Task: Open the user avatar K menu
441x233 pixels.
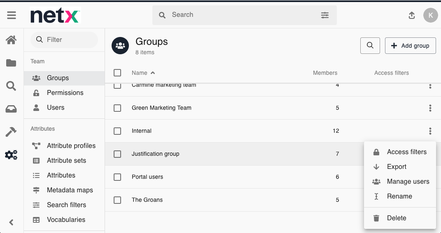Action: tap(430, 15)
